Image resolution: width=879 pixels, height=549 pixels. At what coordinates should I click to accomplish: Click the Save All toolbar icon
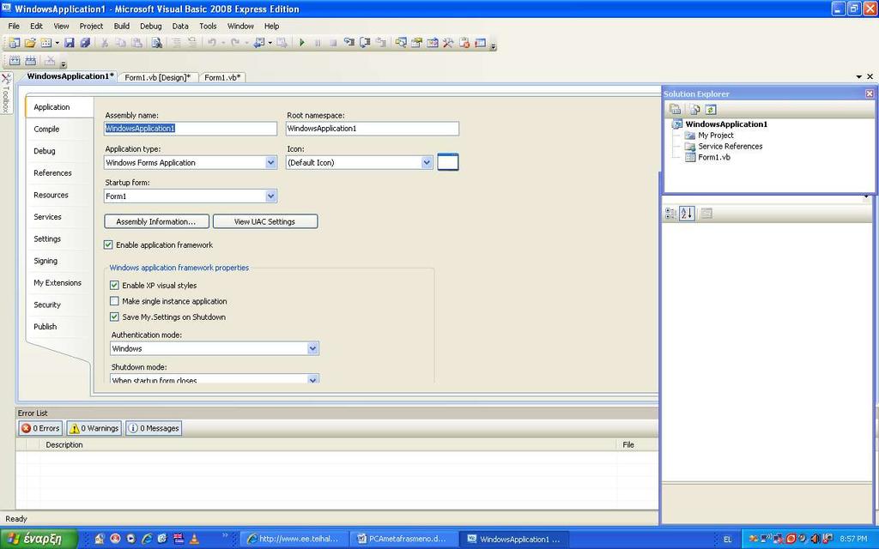[85, 43]
